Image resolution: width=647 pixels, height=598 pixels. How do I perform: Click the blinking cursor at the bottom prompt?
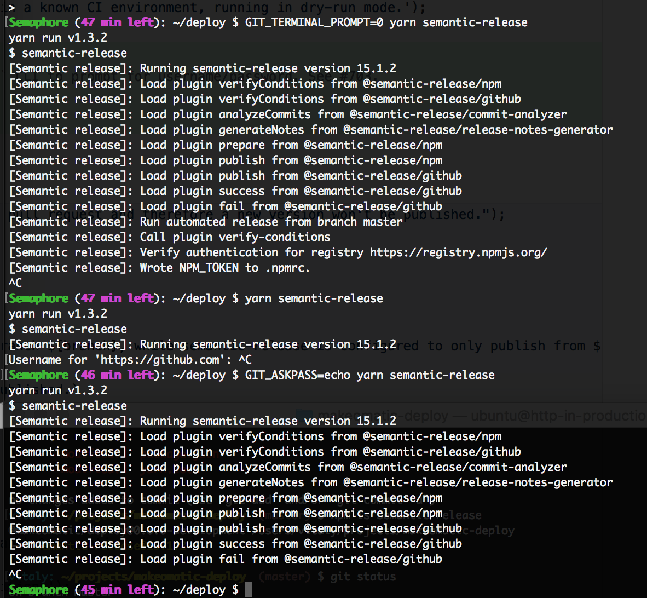point(248,589)
